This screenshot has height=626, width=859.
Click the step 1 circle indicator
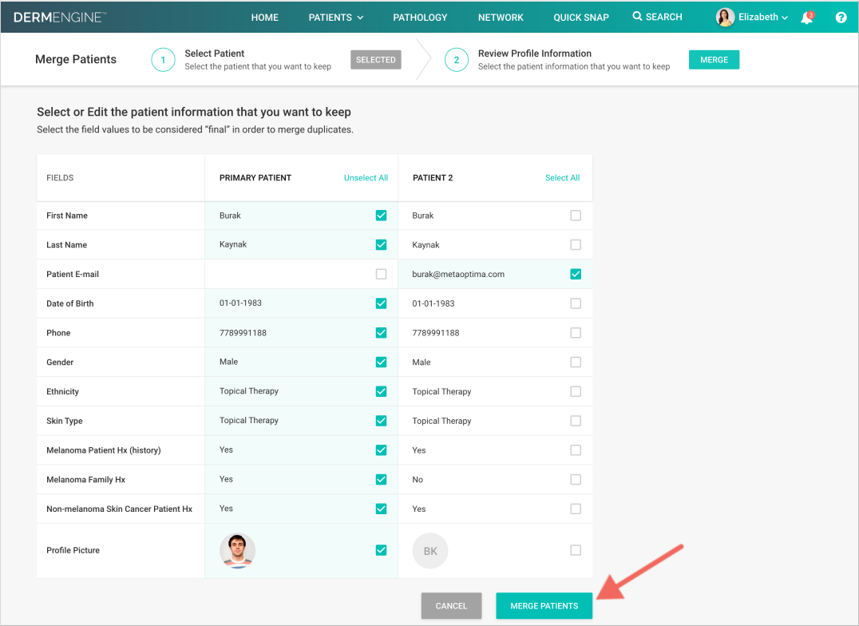tap(163, 60)
